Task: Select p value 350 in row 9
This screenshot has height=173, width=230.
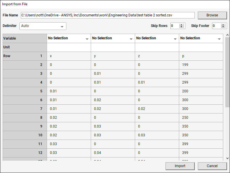Action: pyautogui.click(x=201, y=126)
